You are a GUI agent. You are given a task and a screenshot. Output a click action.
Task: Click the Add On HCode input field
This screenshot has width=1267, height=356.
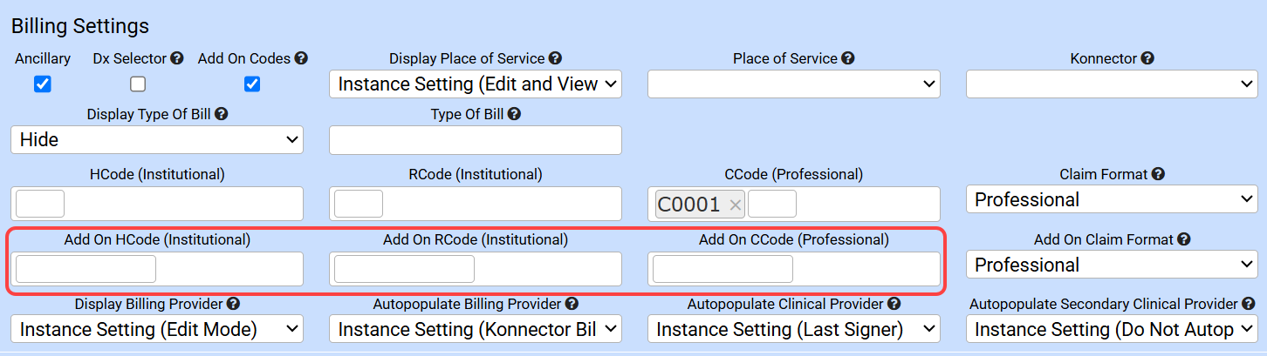[86, 269]
